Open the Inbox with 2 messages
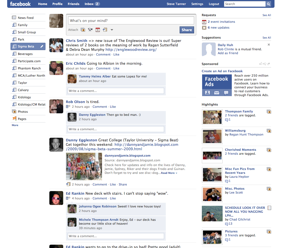This screenshot has height=248, width=290. pos(92,4)
